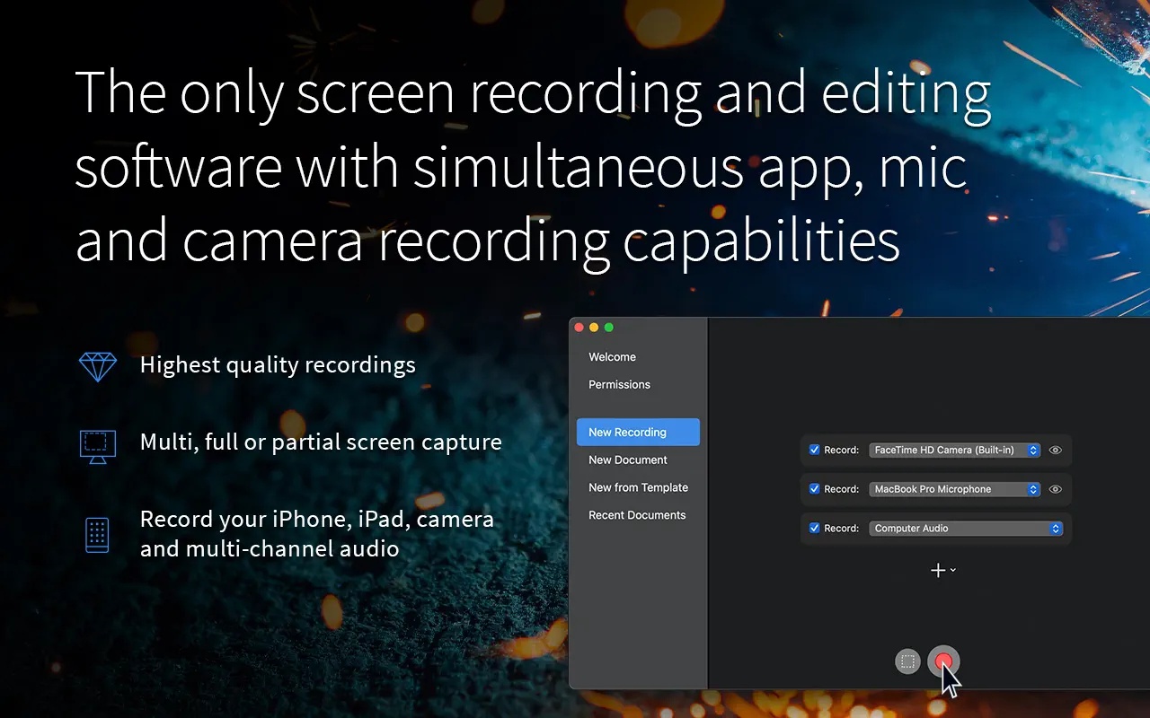The height and width of the screenshot is (718, 1150).
Task: Click the device icon beside Record your iPhone
Action: point(97,534)
